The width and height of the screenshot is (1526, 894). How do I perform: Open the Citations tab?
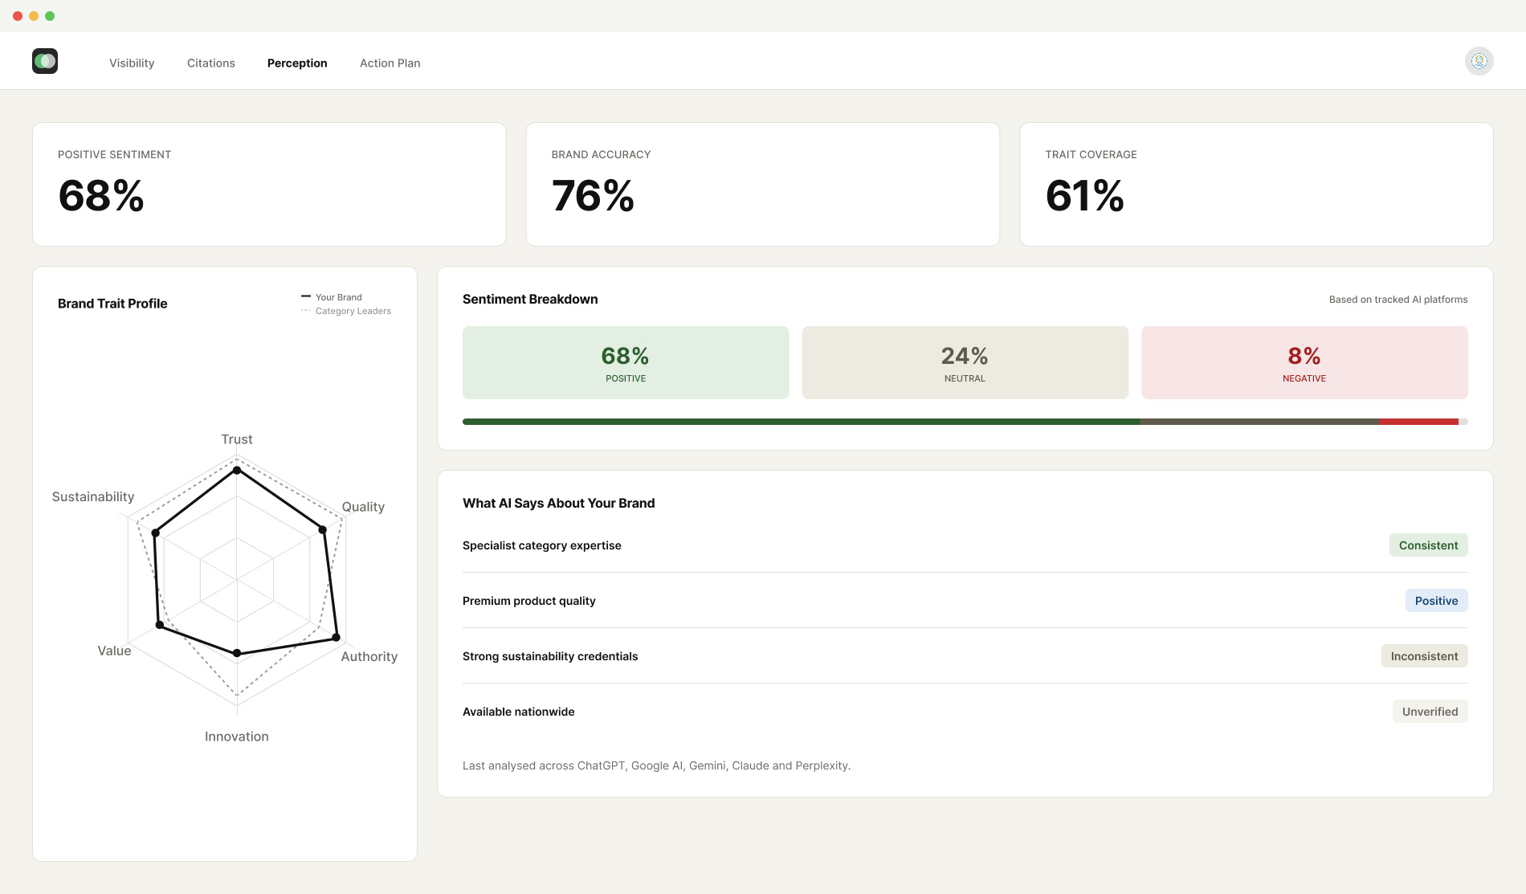point(211,63)
